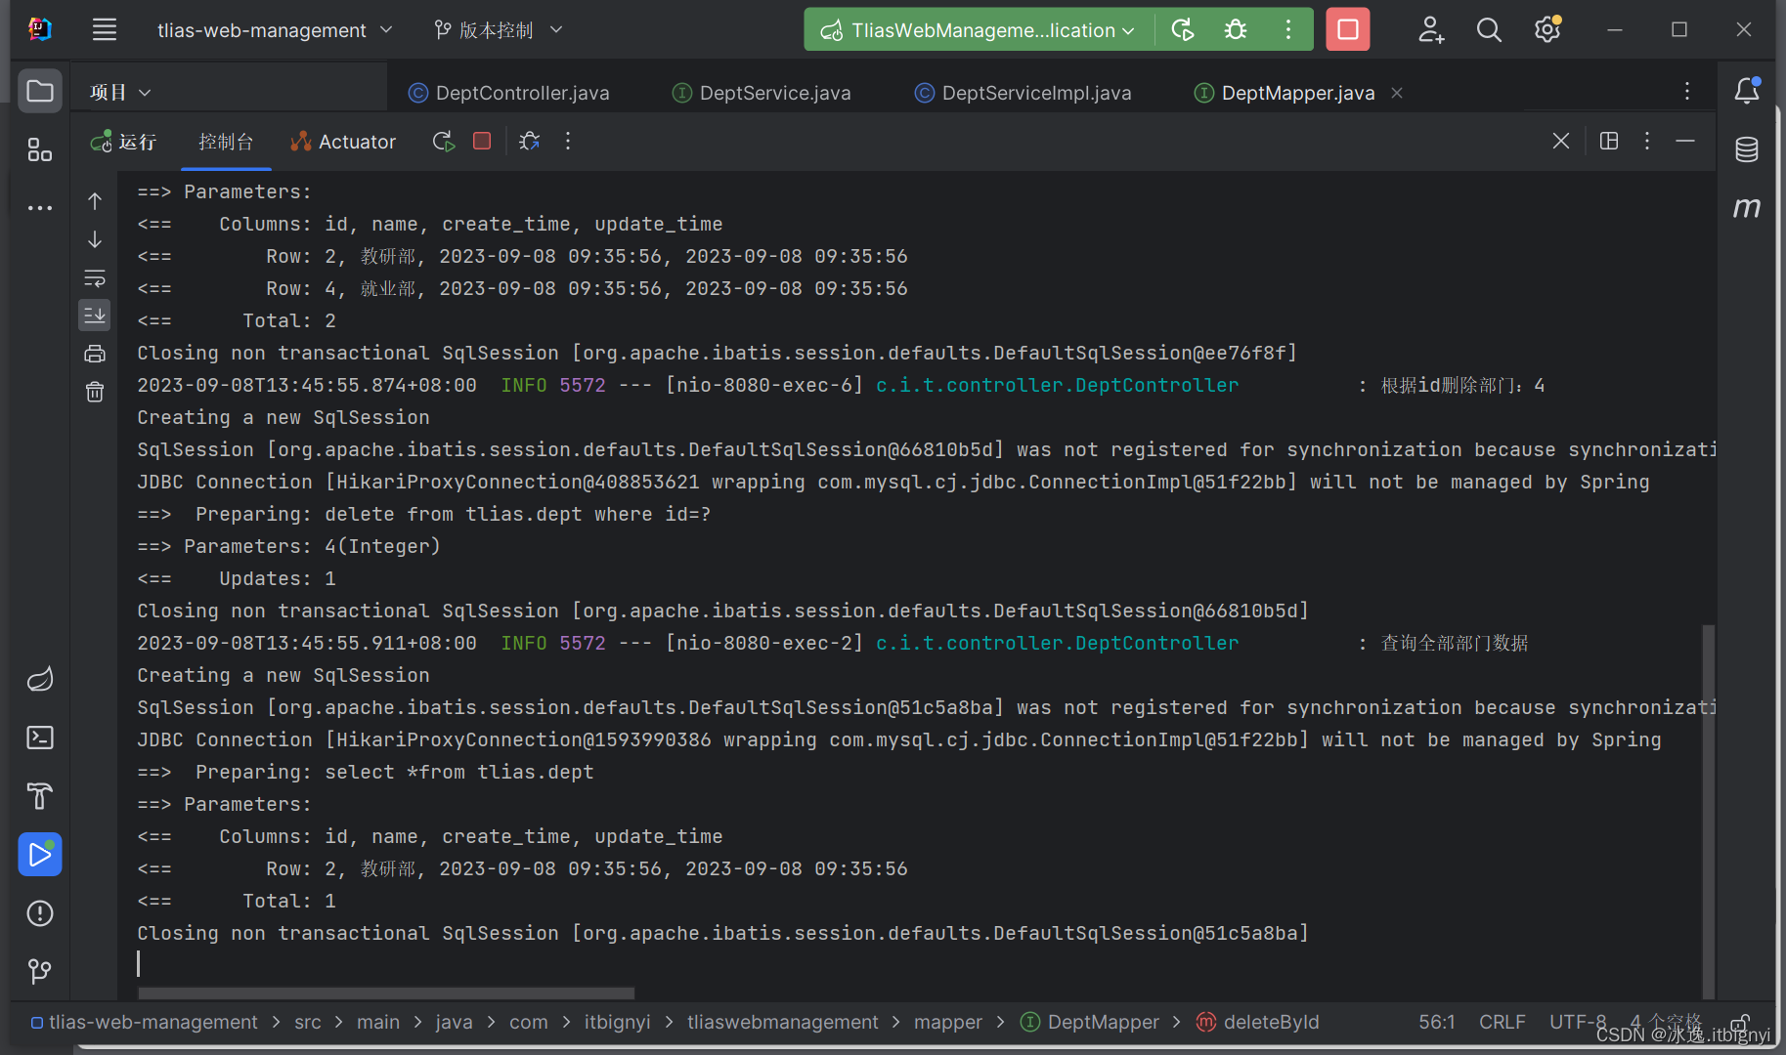Image resolution: width=1786 pixels, height=1055 pixels.
Task: Select the DeptMapper.java tab
Action: click(1285, 93)
